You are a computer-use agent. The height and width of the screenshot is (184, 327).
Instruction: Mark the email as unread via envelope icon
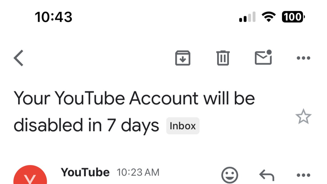[x=263, y=57]
